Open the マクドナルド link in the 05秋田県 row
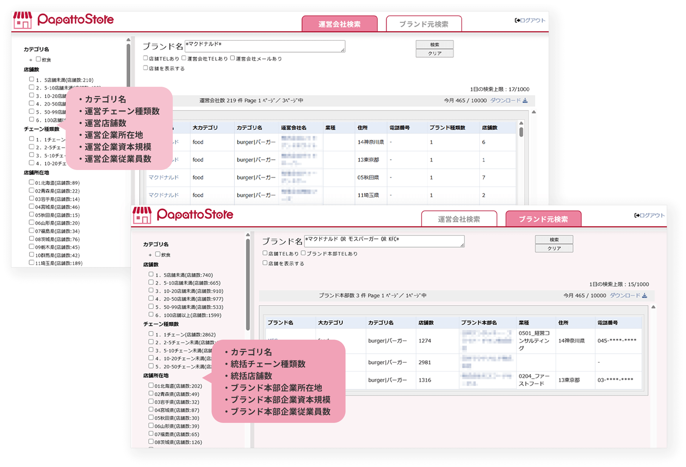The image size is (686, 467). tap(164, 177)
